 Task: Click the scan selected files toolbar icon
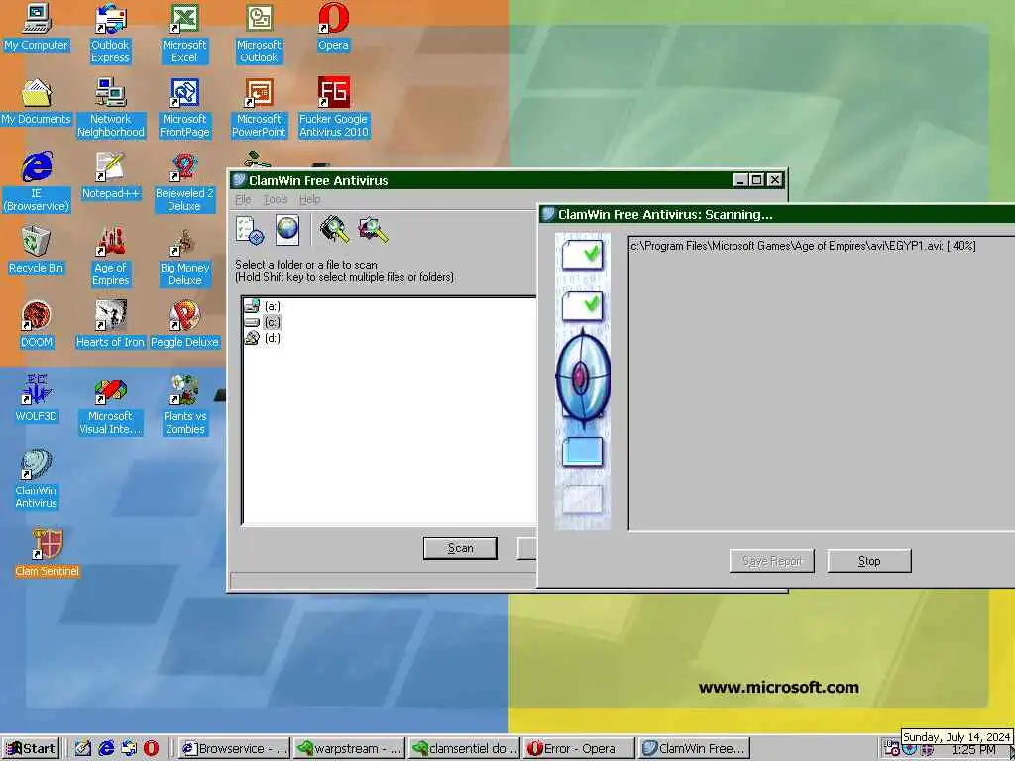click(373, 230)
